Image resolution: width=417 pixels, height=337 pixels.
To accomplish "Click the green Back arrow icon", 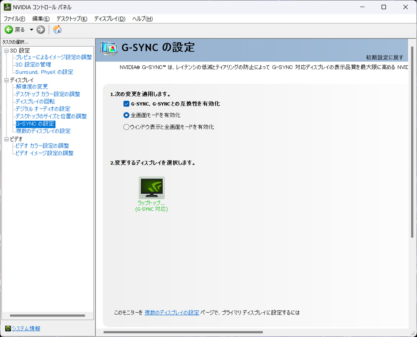I will [x=9, y=30].
